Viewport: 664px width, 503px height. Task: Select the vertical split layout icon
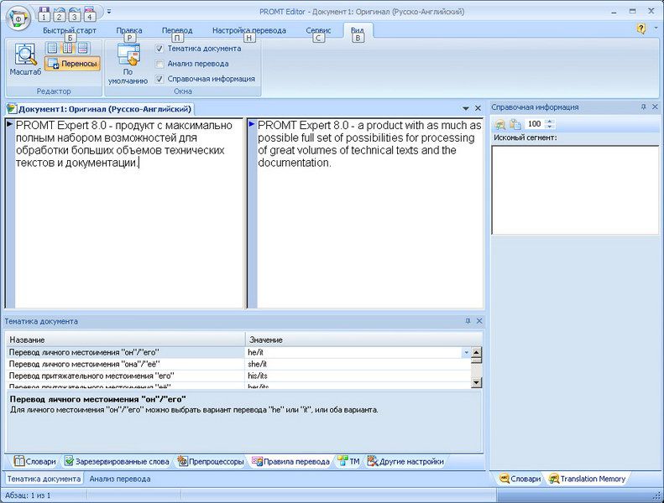(x=68, y=48)
